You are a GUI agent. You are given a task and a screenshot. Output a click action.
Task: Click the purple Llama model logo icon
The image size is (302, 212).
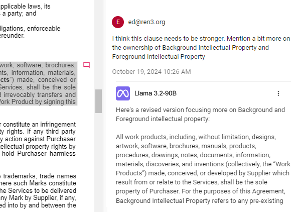123,93
